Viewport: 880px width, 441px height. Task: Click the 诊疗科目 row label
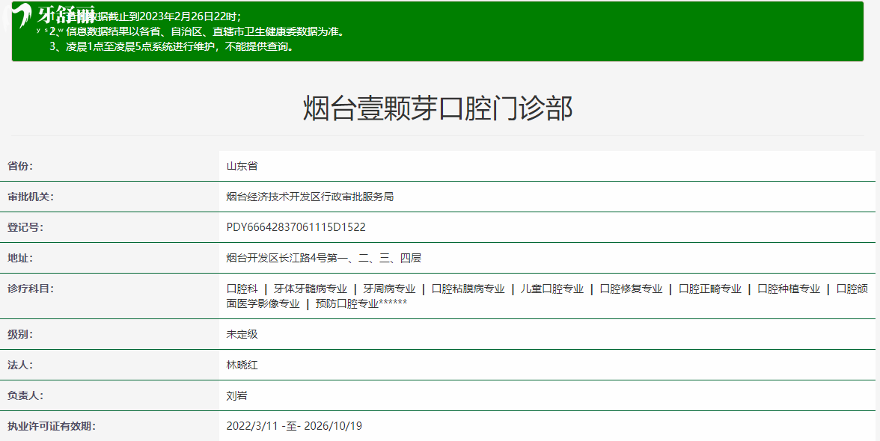click(x=31, y=289)
